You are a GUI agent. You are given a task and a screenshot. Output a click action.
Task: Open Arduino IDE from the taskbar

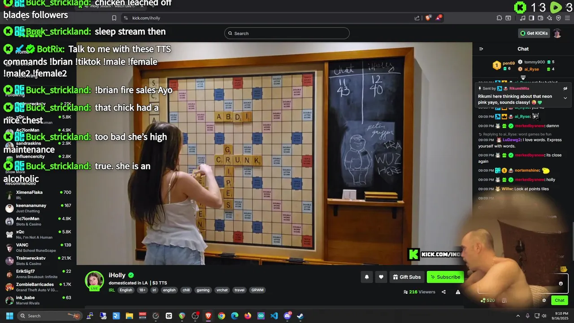pyautogui.click(x=261, y=316)
